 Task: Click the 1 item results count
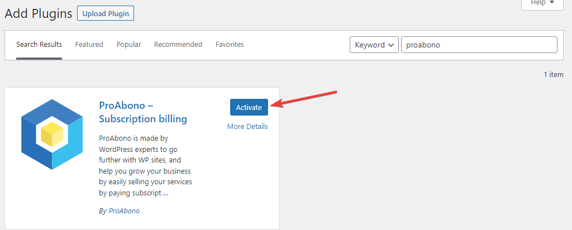(554, 74)
